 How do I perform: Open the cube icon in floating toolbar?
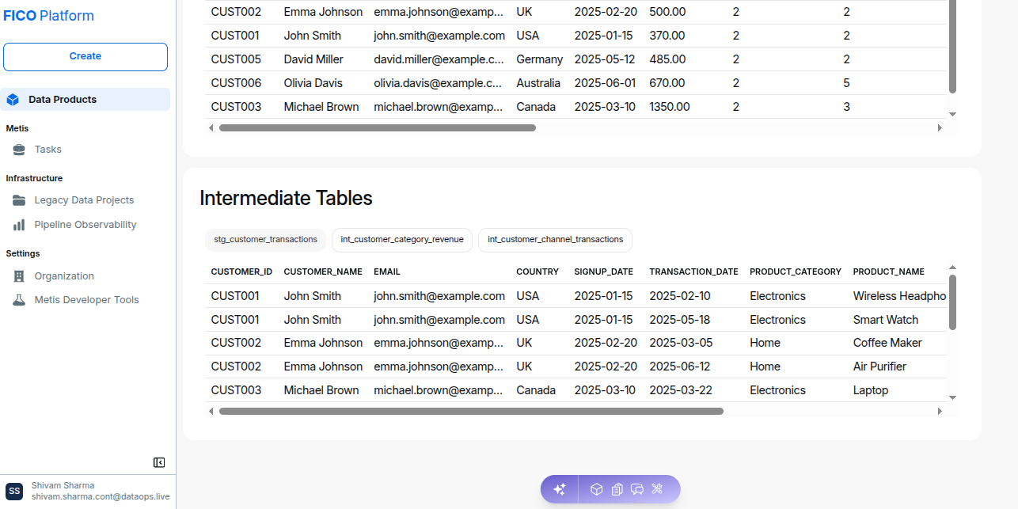(597, 489)
